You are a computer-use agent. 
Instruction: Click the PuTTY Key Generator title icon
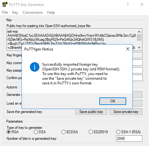pyautogui.click(x=5, y=4)
